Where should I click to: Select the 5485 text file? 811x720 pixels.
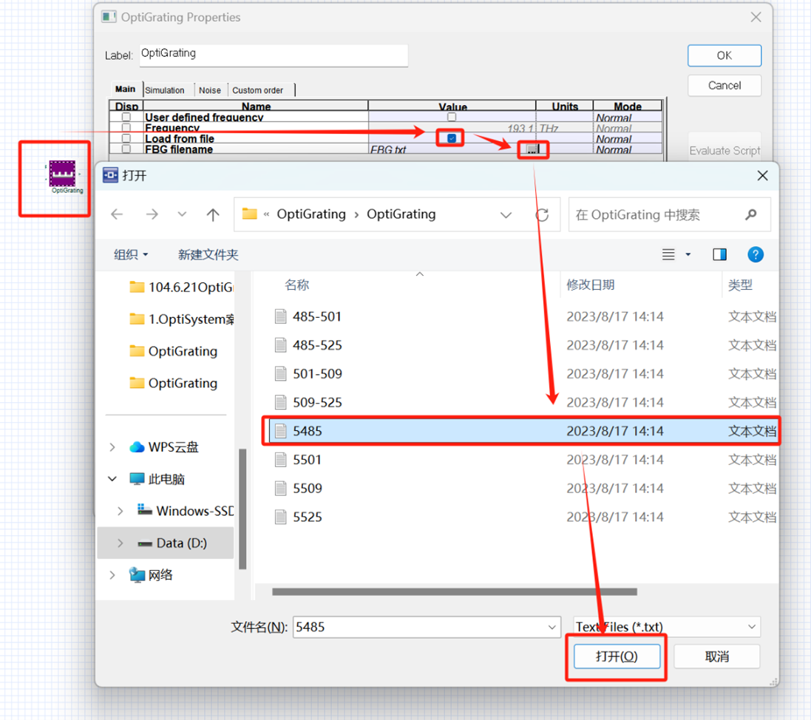pyautogui.click(x=523, y=431)
